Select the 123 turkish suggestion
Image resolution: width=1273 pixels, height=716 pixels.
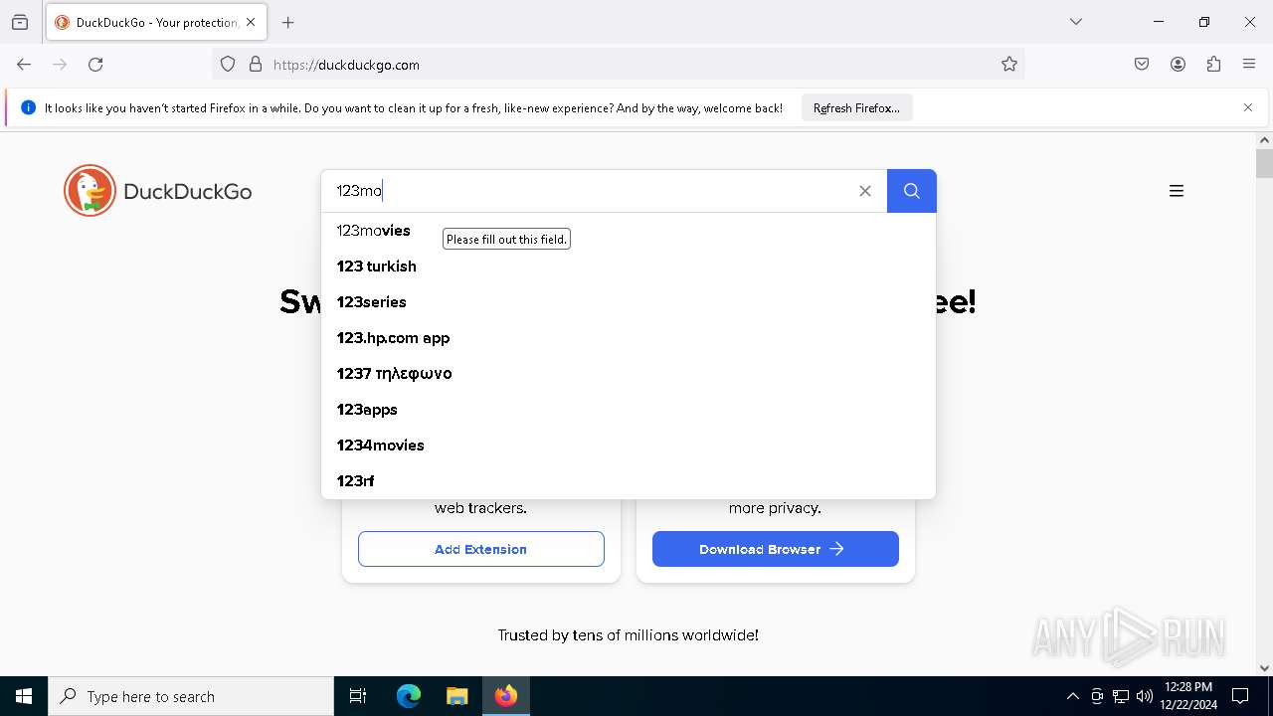click(629, 267)
